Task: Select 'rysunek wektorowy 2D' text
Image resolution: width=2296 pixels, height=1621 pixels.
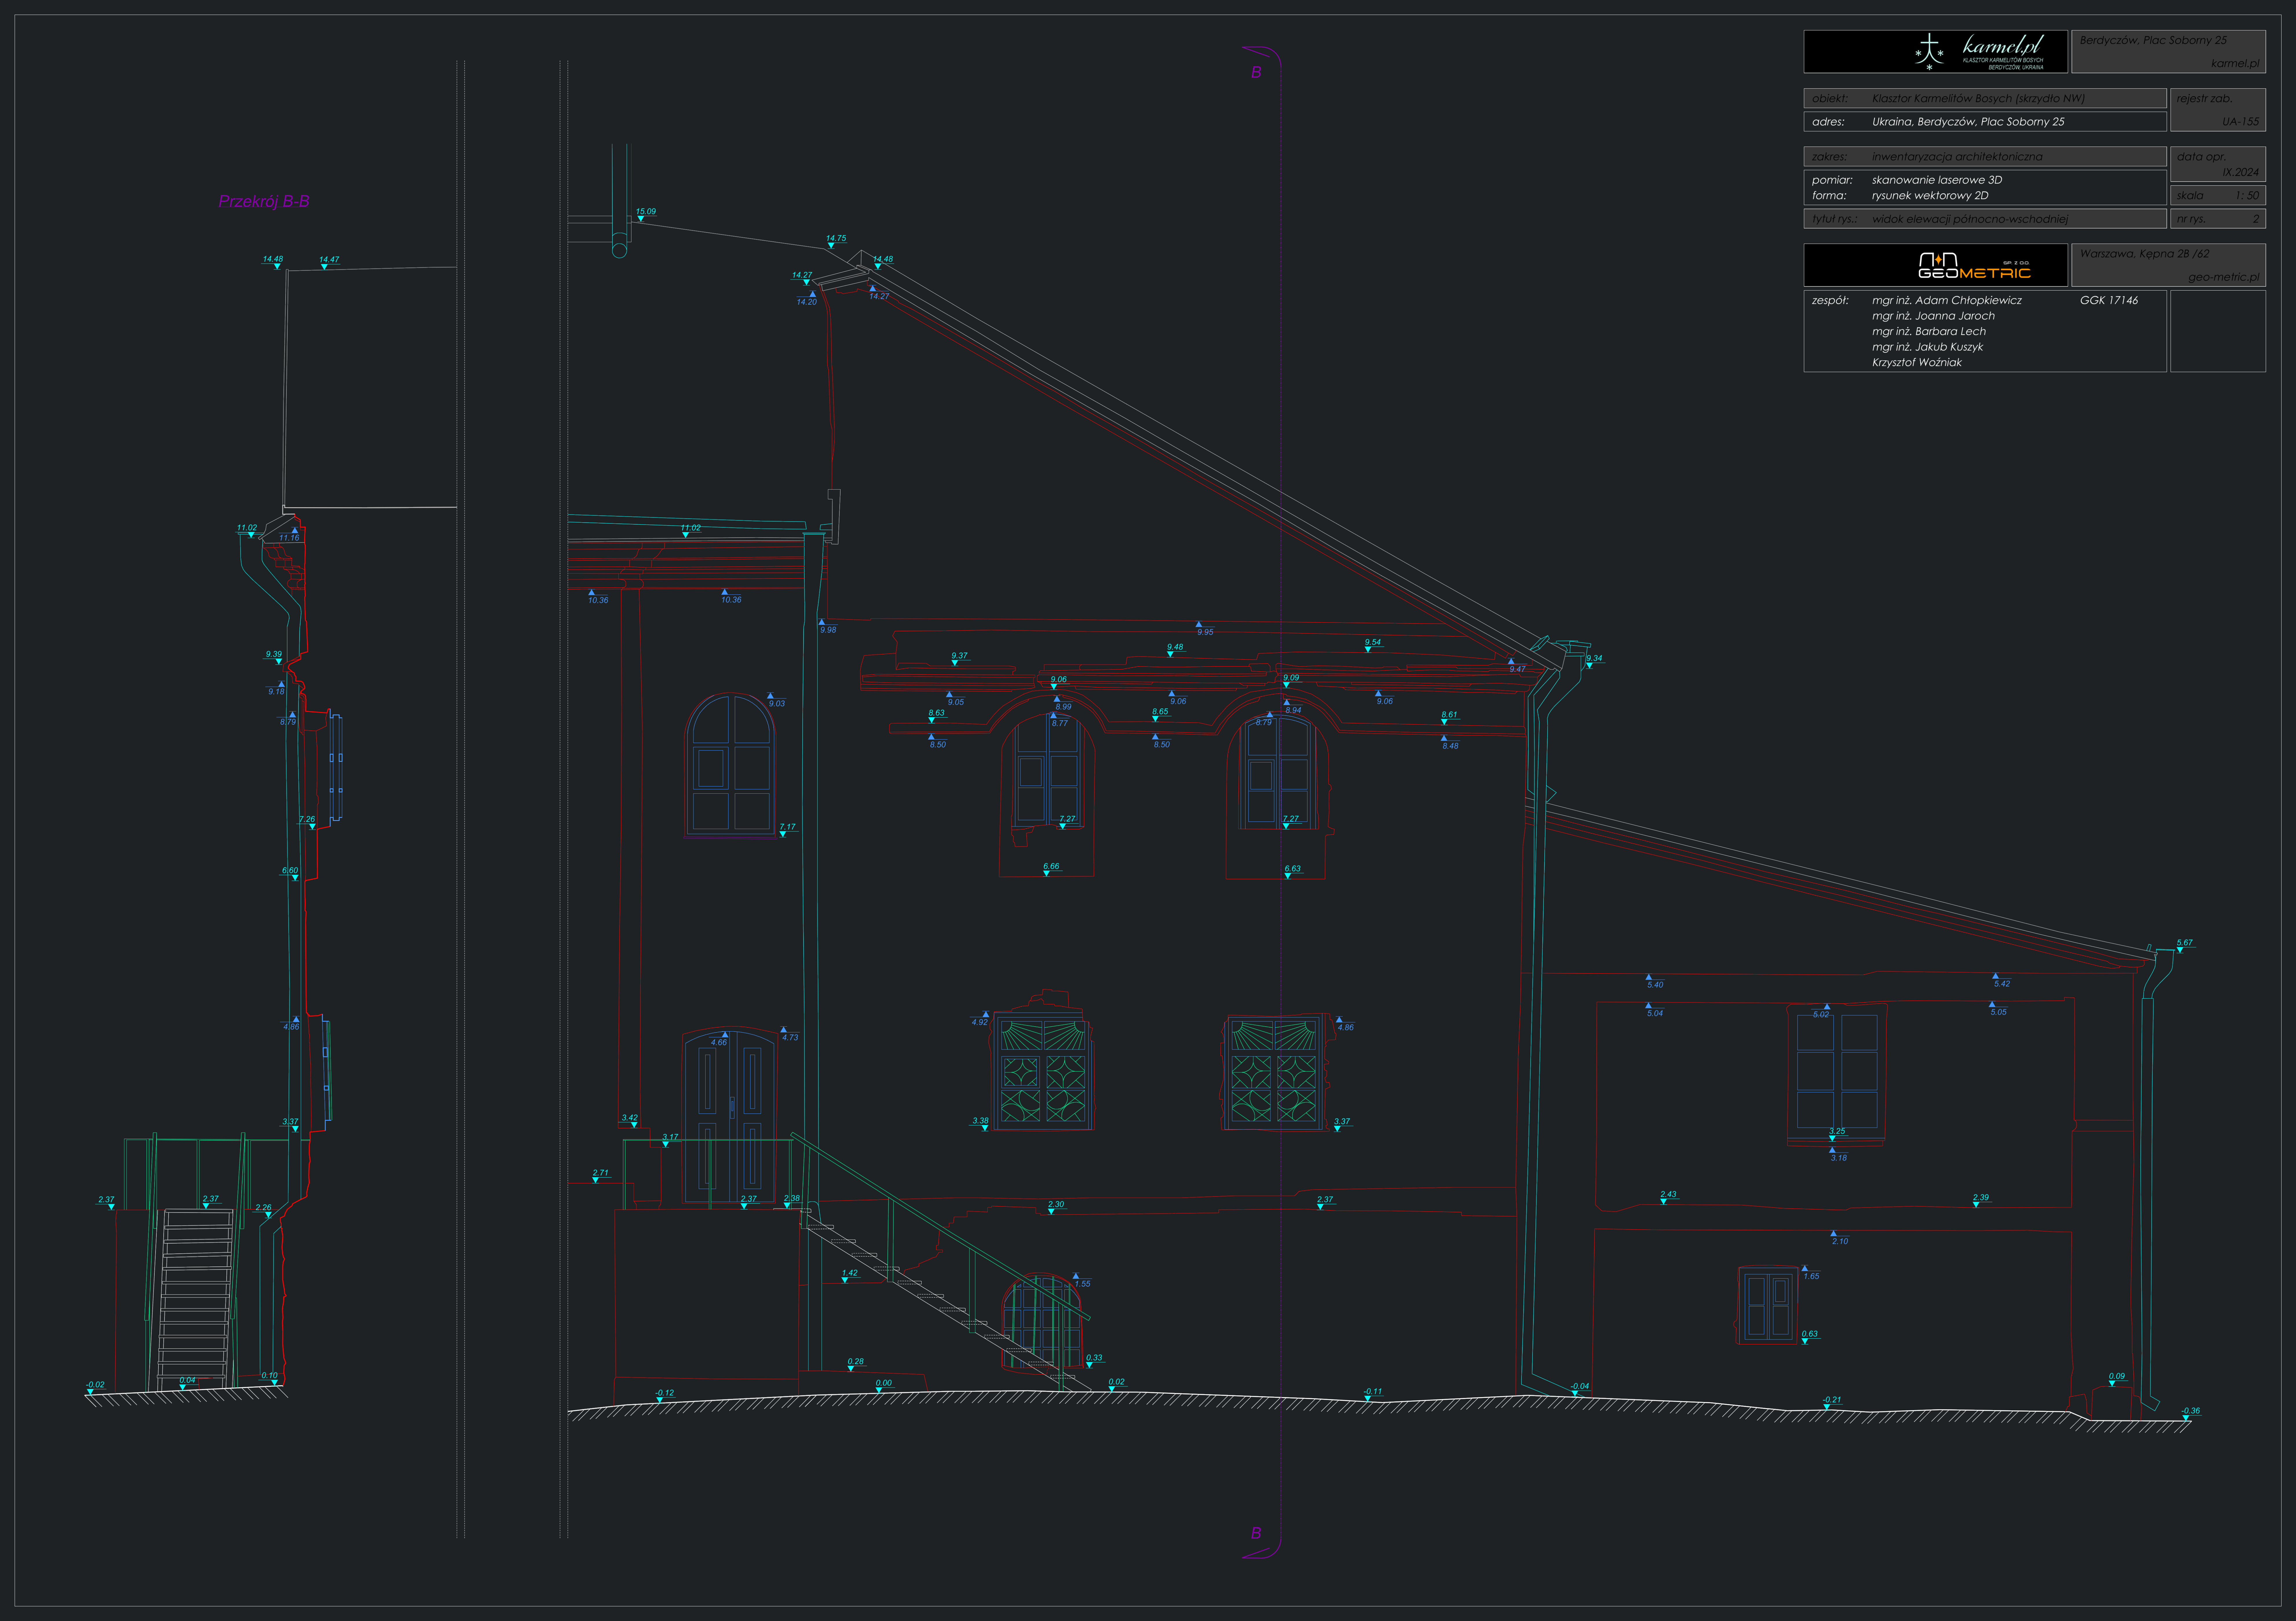Action: [x=1930, y=196]
